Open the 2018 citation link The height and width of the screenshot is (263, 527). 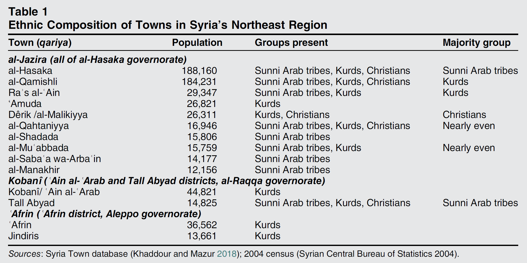point(227,254)
